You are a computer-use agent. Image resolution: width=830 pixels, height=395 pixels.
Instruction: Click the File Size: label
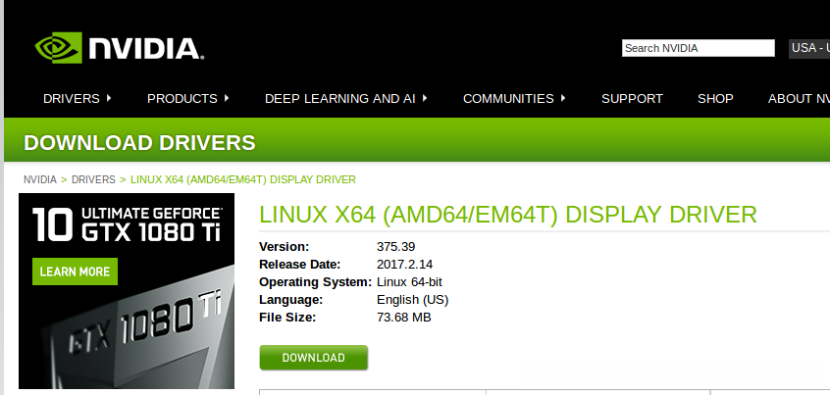click(x=287, y=318)
